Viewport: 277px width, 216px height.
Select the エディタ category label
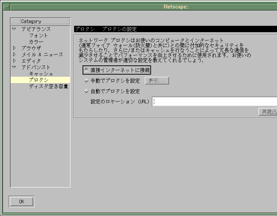tap(31, 61)
